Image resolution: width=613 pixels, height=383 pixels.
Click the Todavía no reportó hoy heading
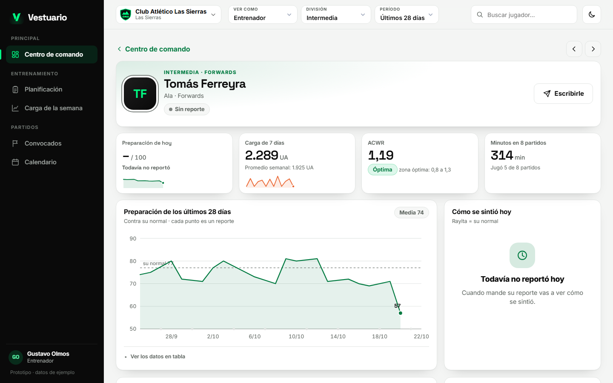(522, 279)
